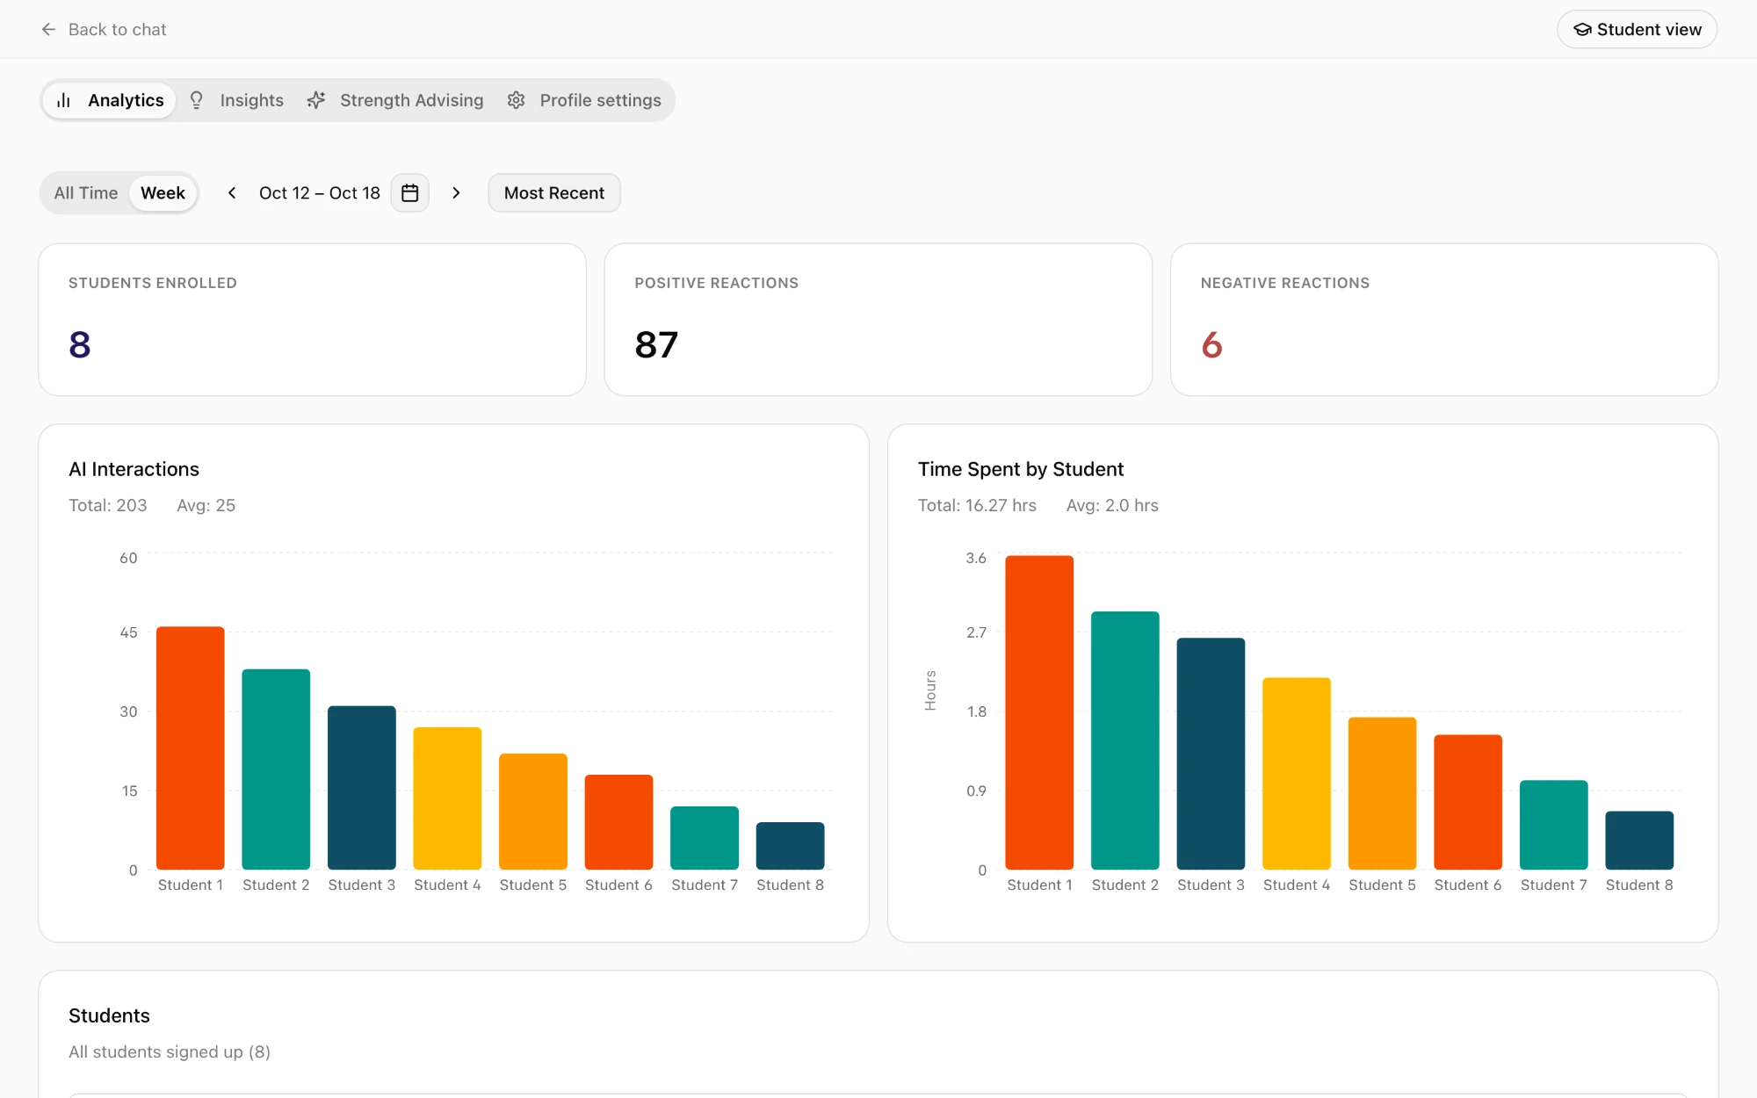Switch to All Time range
1757x1098 pixels.
click(x=86, y=193)
